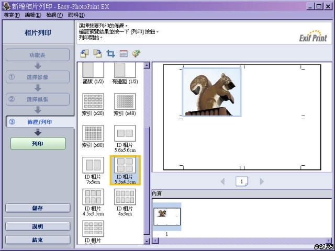Open the 檔案(F) menu
The width and height of the screenshot is (335, 251).
[x=12, y=15]
